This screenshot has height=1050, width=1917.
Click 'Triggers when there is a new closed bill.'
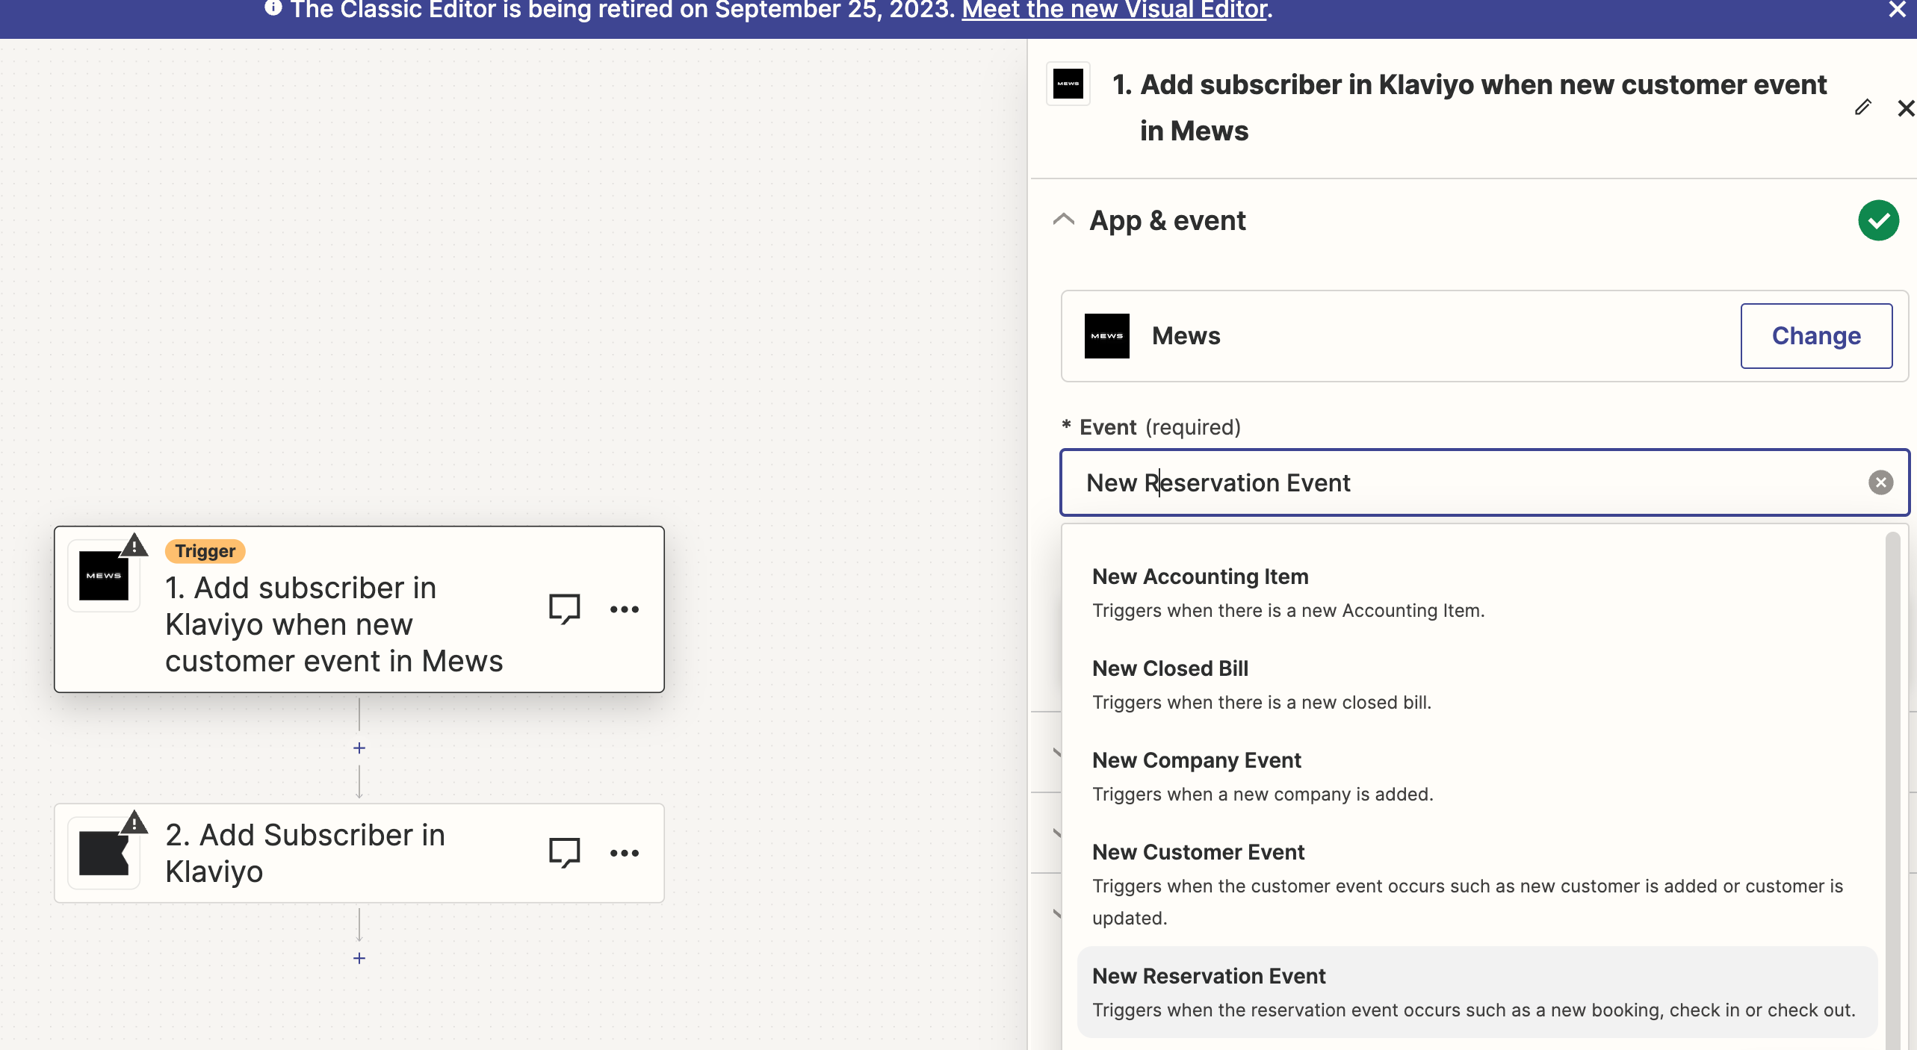pyautogui.click(x=1262, y=702)
